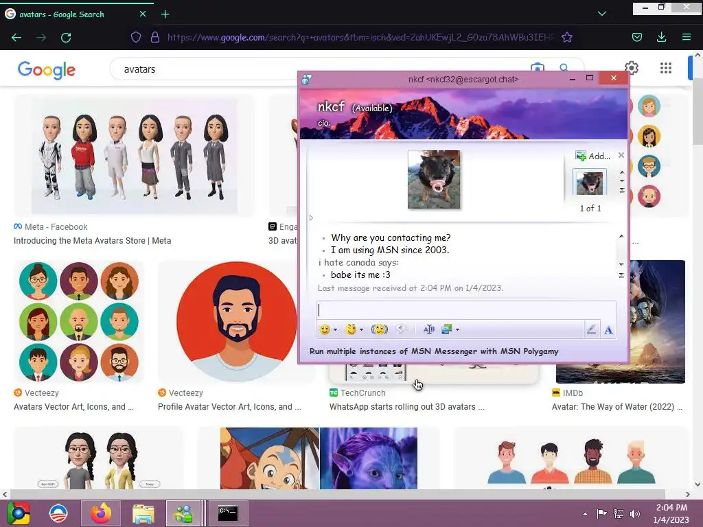Expand the winks dropdown arrow

click(x=361, y=330)
